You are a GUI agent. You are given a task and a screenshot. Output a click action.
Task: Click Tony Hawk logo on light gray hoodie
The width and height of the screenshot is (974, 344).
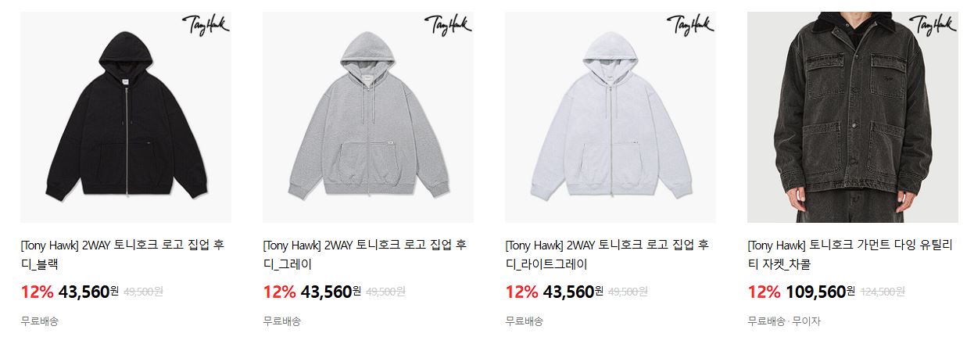click(x=689, y=26)
